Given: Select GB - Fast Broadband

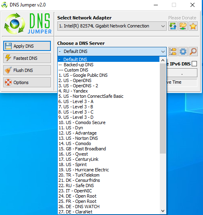Looking at the screenshot, I should [109, 149].
